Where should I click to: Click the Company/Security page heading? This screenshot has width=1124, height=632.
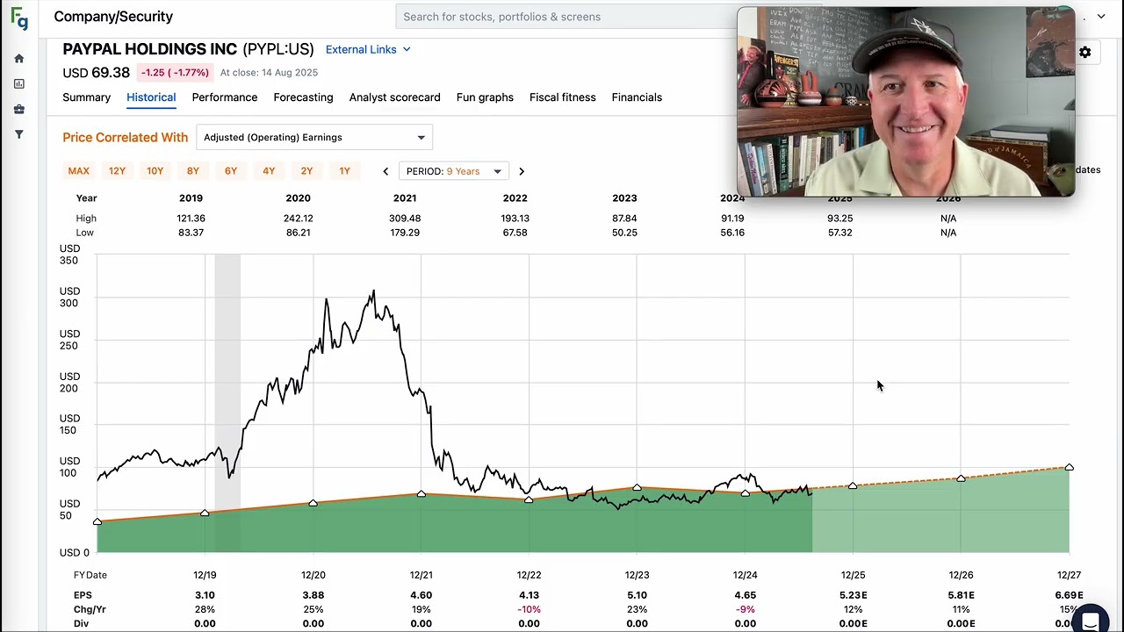point(113,17)
